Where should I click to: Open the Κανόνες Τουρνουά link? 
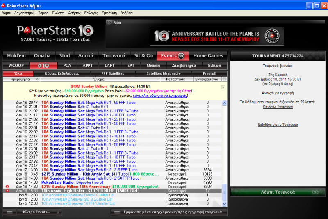point(278,107)
